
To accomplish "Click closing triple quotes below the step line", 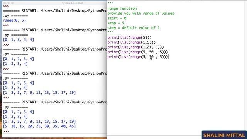I will click(110, 32).
